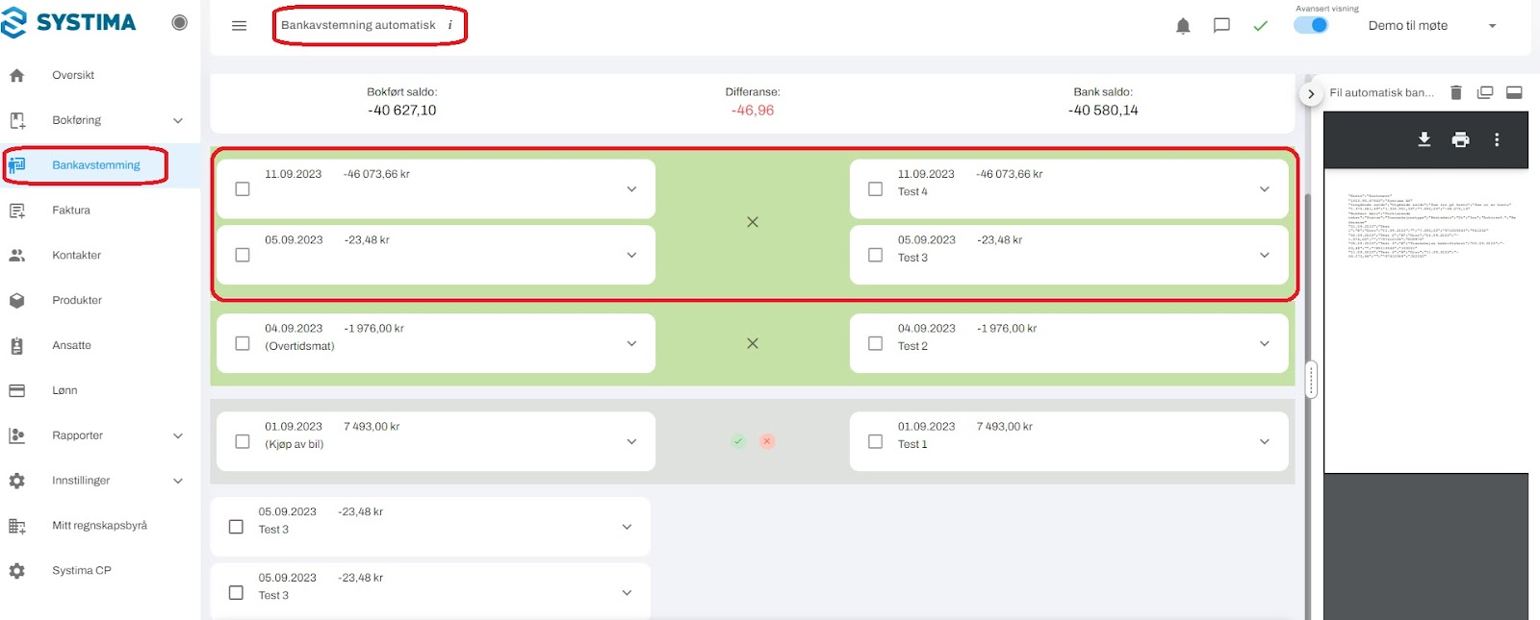The height and width of the screenshot is (620, 1540).
Task: Click the Ansatte badge icon
Action: [17, 346]
